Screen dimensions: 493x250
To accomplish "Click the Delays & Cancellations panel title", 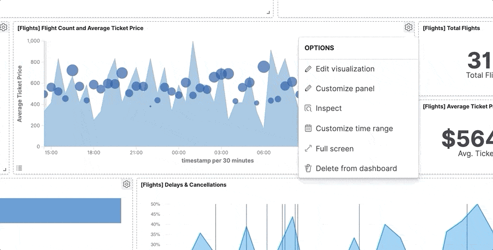I will [184, 185].
